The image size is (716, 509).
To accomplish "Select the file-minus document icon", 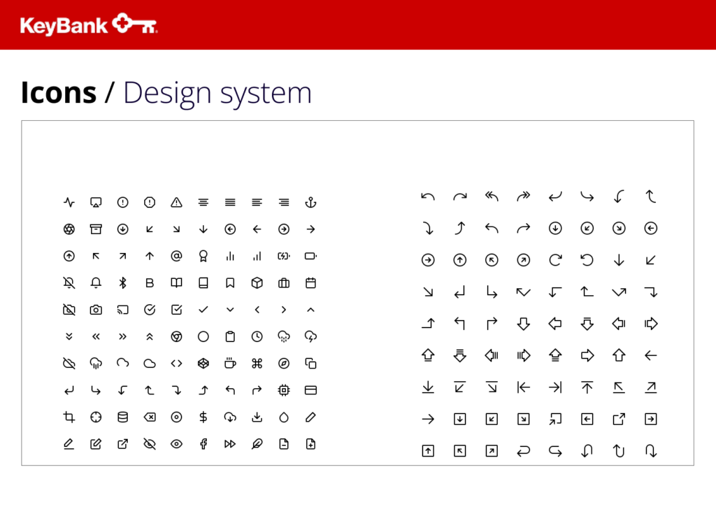I will [284, 444].
